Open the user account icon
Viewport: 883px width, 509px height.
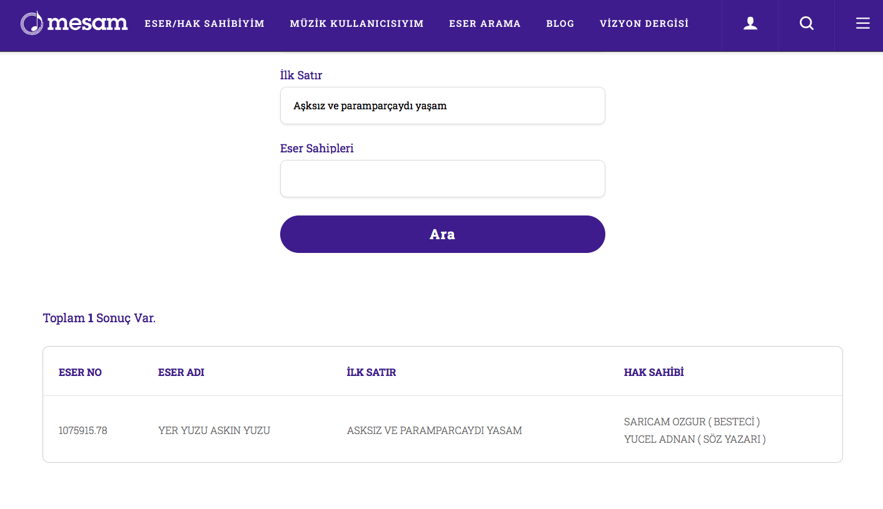[750, 24]
